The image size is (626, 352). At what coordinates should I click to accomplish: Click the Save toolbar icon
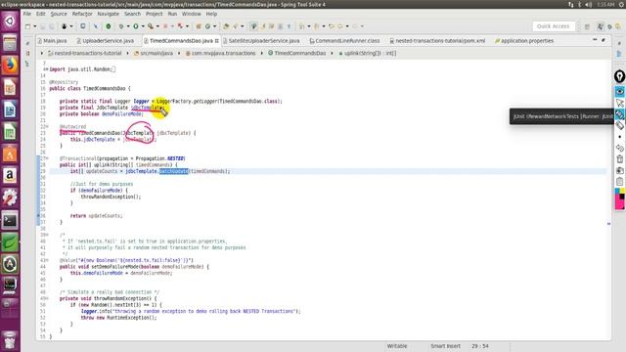click(x=42, y=26)
